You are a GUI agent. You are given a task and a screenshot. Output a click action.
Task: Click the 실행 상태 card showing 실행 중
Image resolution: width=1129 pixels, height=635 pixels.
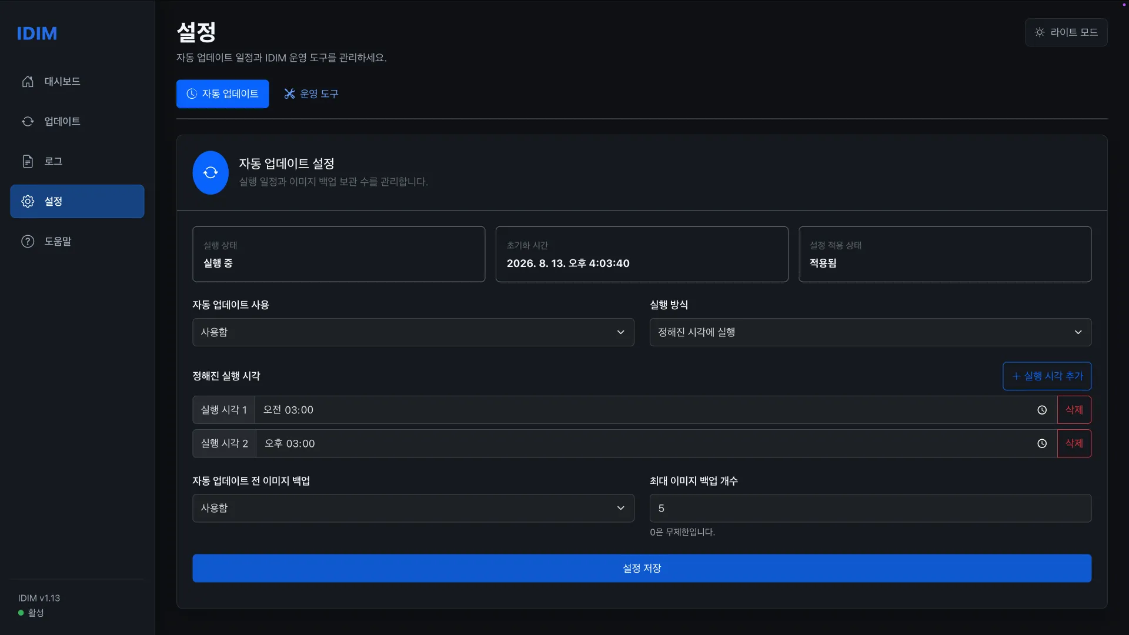tap(339, 255)
